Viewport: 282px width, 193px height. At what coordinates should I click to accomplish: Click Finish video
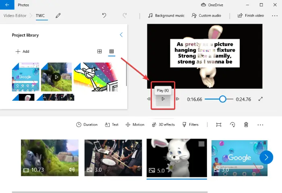[251, 16]
